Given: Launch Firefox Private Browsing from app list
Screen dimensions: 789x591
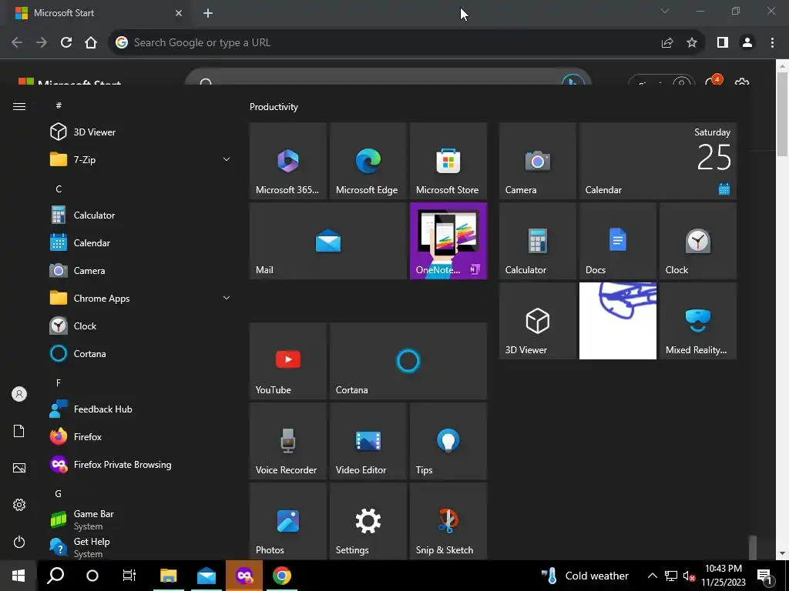Looking at the screenshot, I should point(141,464).
